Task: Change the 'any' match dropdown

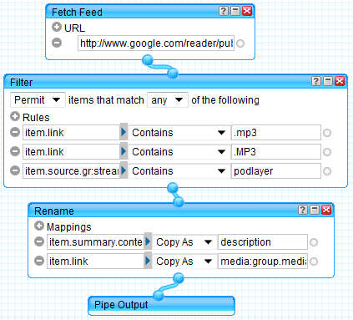Action: click(x=168, y=100)
